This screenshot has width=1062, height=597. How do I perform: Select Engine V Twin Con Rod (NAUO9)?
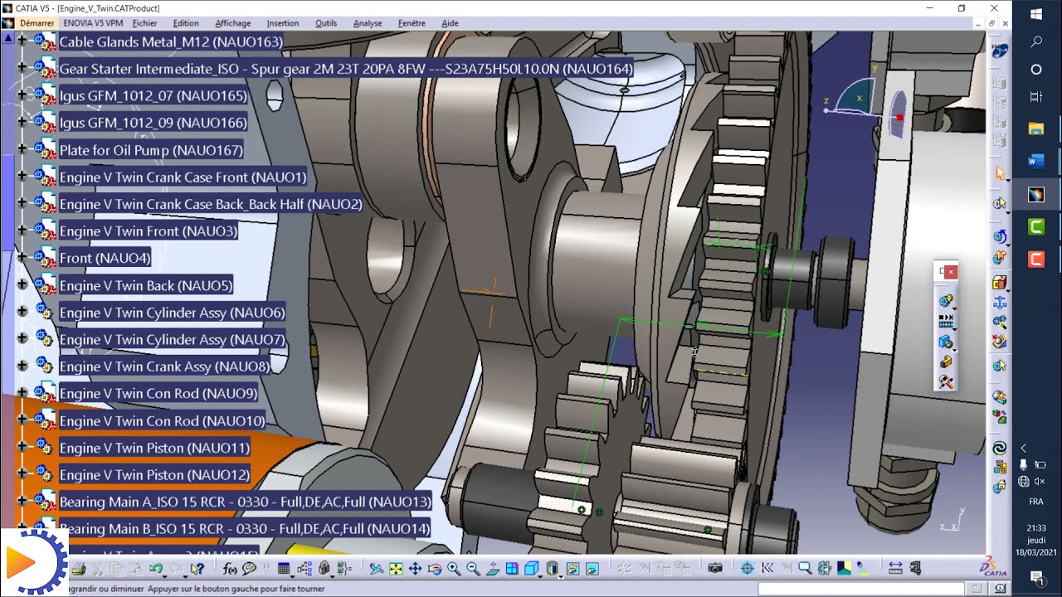pos(158,393)
